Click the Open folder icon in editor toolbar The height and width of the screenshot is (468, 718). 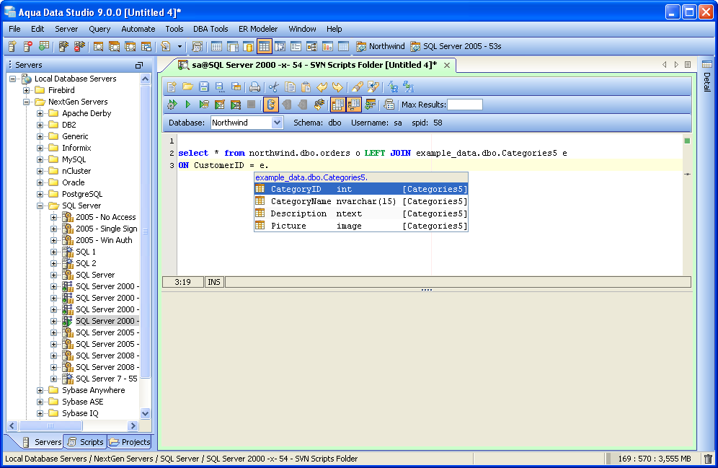tap(187, 87)
